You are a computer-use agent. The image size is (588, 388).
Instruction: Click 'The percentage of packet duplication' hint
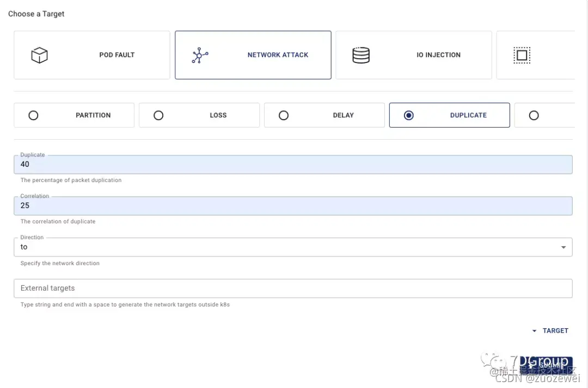point(71,180)
